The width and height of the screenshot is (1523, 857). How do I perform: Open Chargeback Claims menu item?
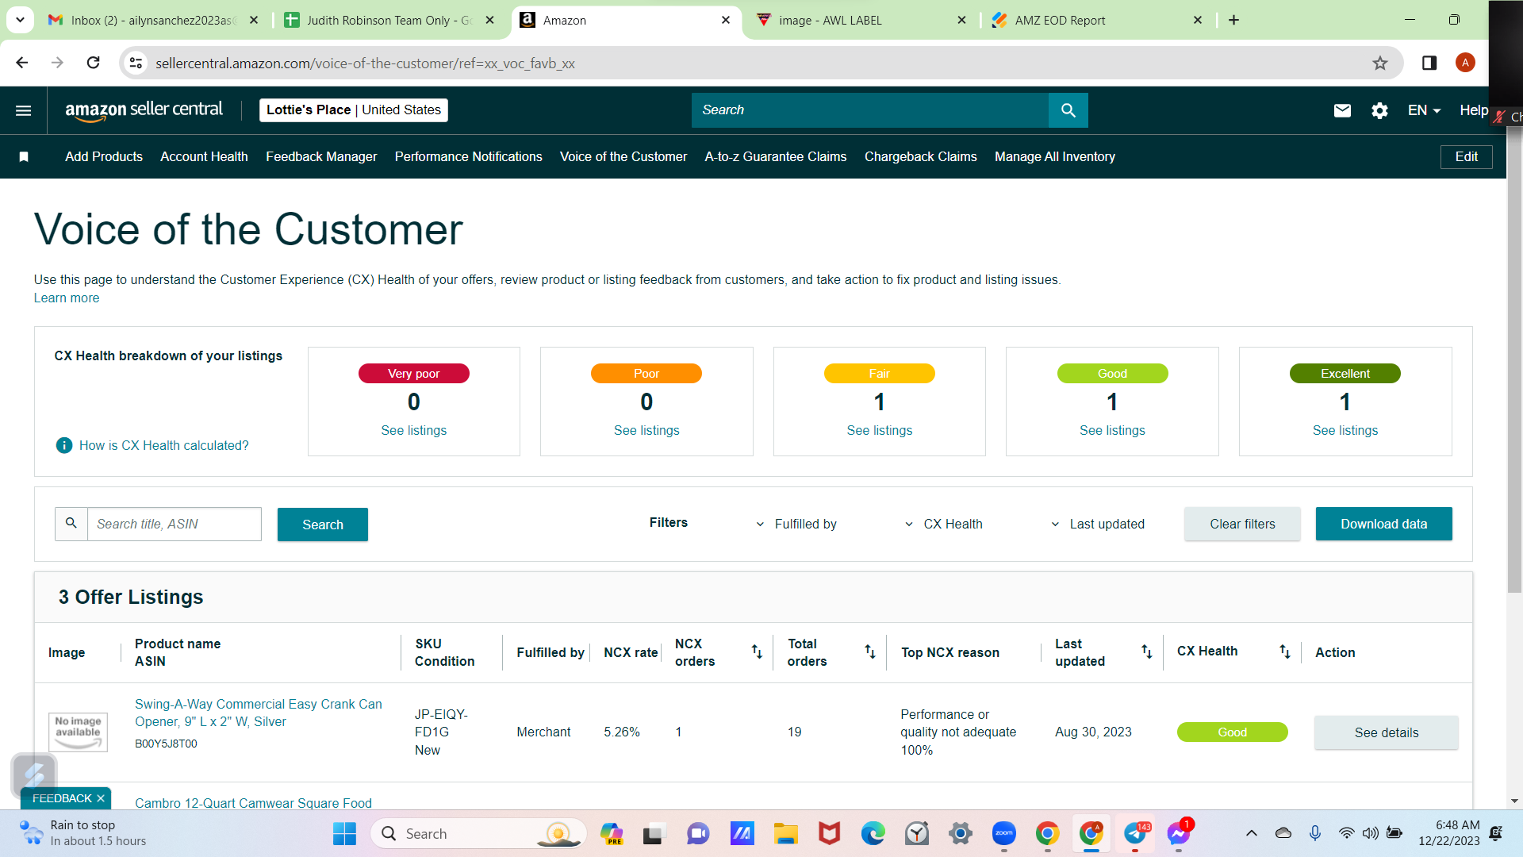(x=921, y=157)
